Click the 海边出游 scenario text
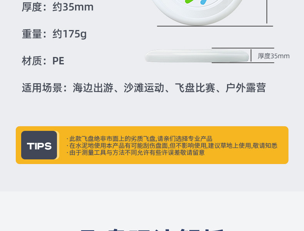 tap(93, 88)
